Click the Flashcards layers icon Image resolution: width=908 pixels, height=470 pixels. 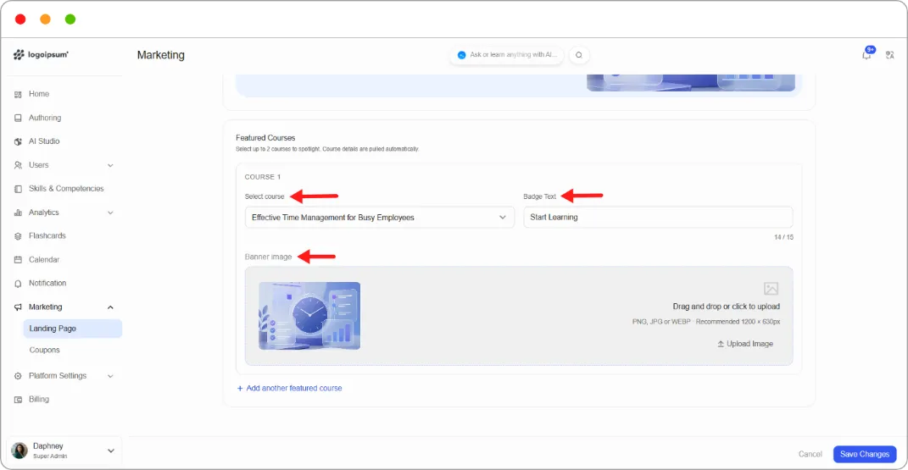tap(18, 236)
